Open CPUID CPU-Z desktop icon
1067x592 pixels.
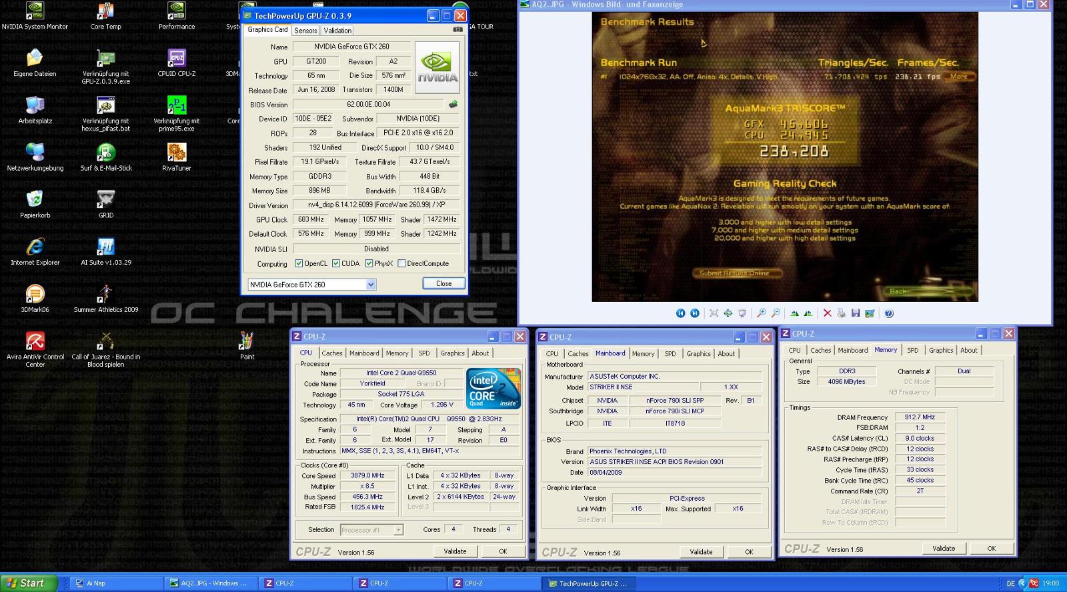coord(177,64)
